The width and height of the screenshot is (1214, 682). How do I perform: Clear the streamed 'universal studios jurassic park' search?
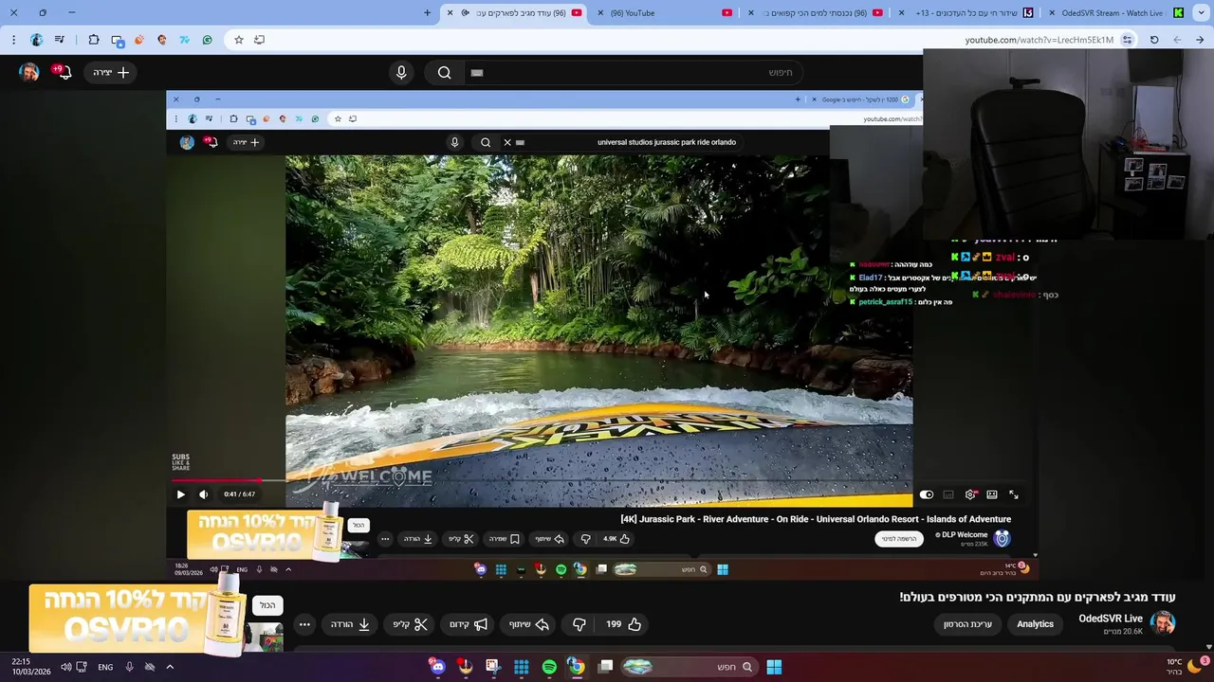507,142
